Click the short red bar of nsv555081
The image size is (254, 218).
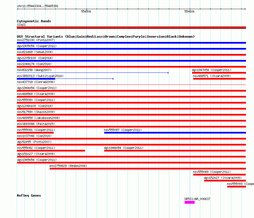pos(35,133)
